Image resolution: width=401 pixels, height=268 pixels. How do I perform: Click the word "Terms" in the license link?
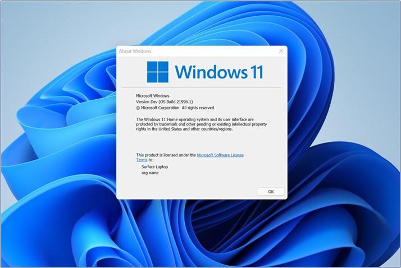tap(142, 160)
